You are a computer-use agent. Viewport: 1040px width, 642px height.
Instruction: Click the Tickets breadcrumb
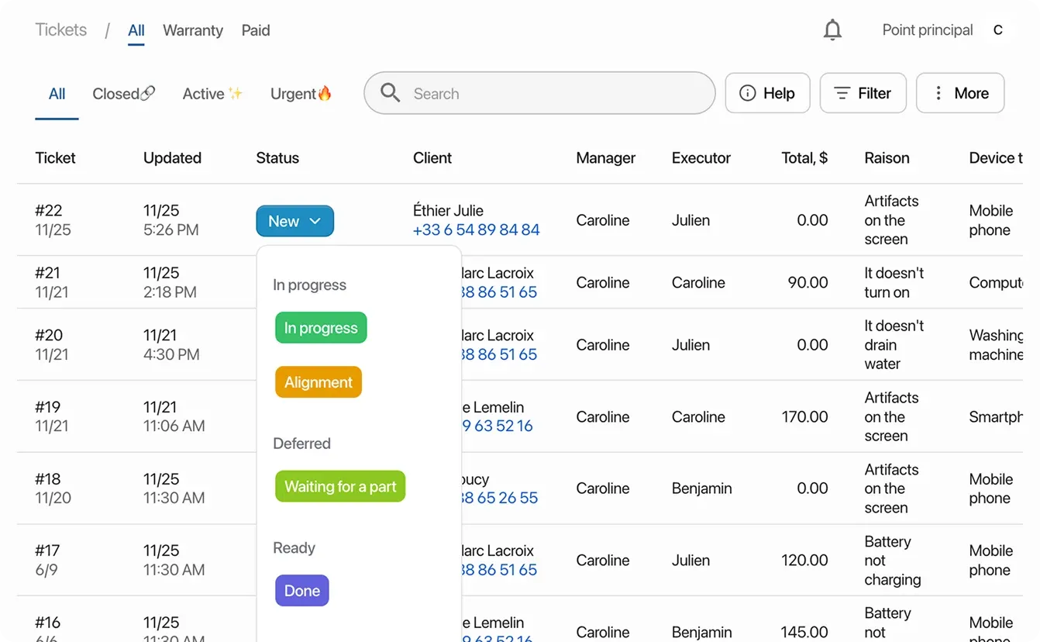(61, 30)
